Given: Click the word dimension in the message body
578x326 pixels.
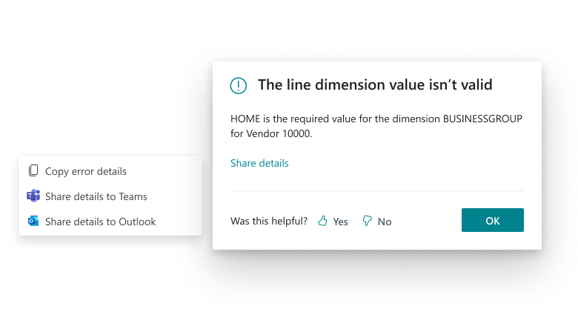Looking at the screenshot, I should coord(416,119).
